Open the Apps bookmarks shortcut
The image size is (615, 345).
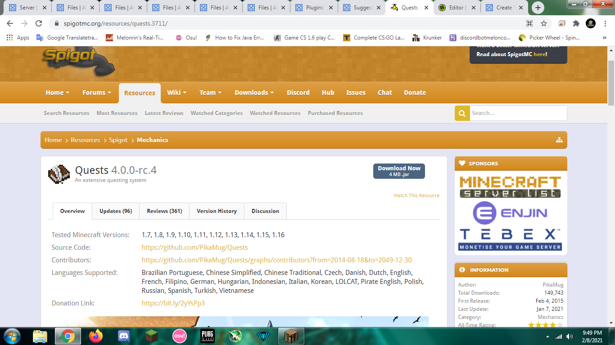[x=18, y=38]
